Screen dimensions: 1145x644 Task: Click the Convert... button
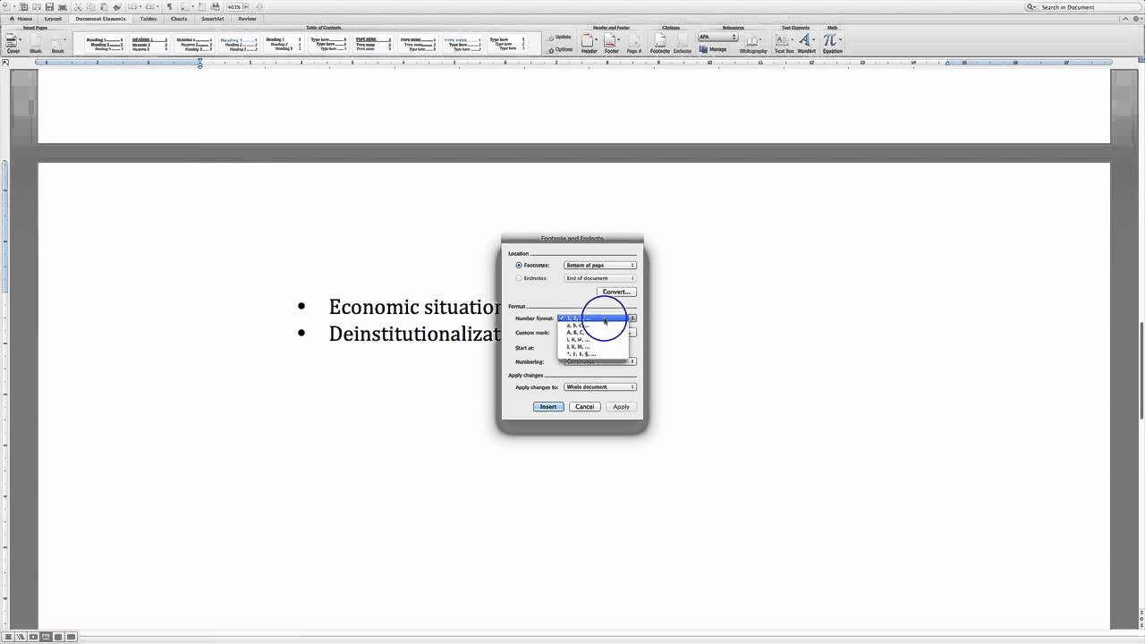(616, 292)
